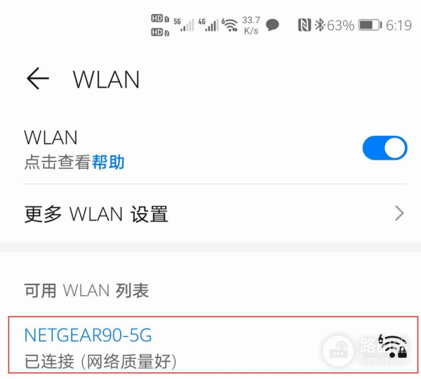This screenshot has height=379, width=421.
Task: Tap the 已连接 (网络质量好) status text
Action: (100, 361)
